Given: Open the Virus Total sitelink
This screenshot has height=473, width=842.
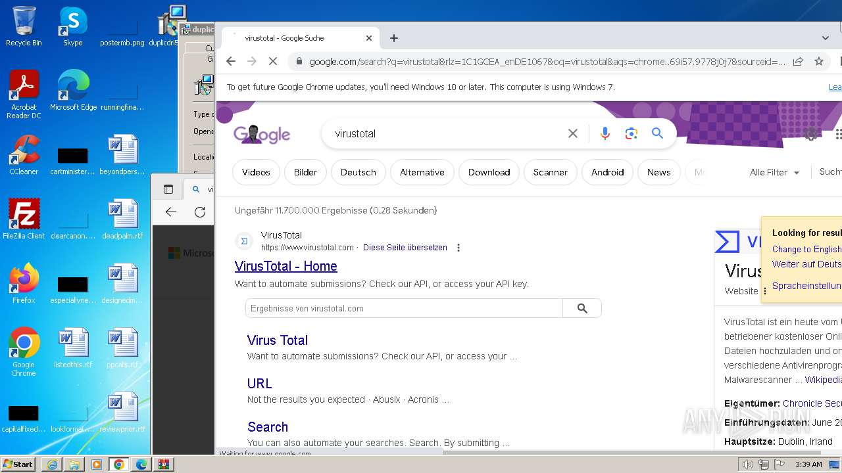Looking at the screenshot, I should [278, 340].
